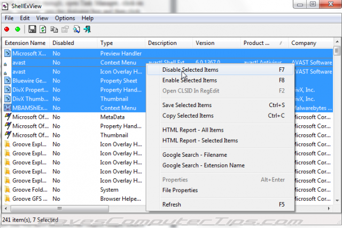Click the 'System' type cell
The image size is (342, 228).
pyautogui.click(x=109, y=190)
